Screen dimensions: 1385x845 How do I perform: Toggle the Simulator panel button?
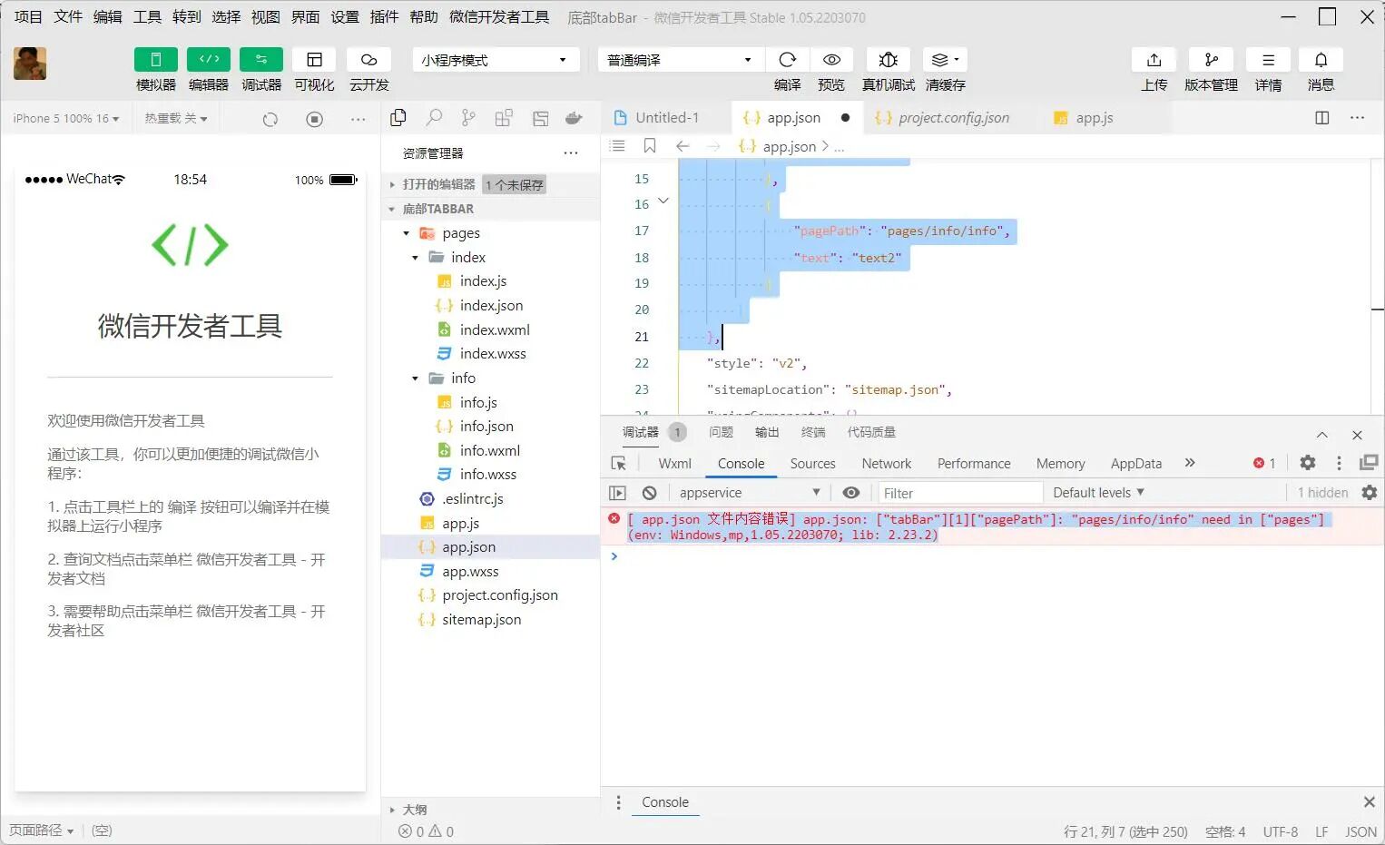156,60
